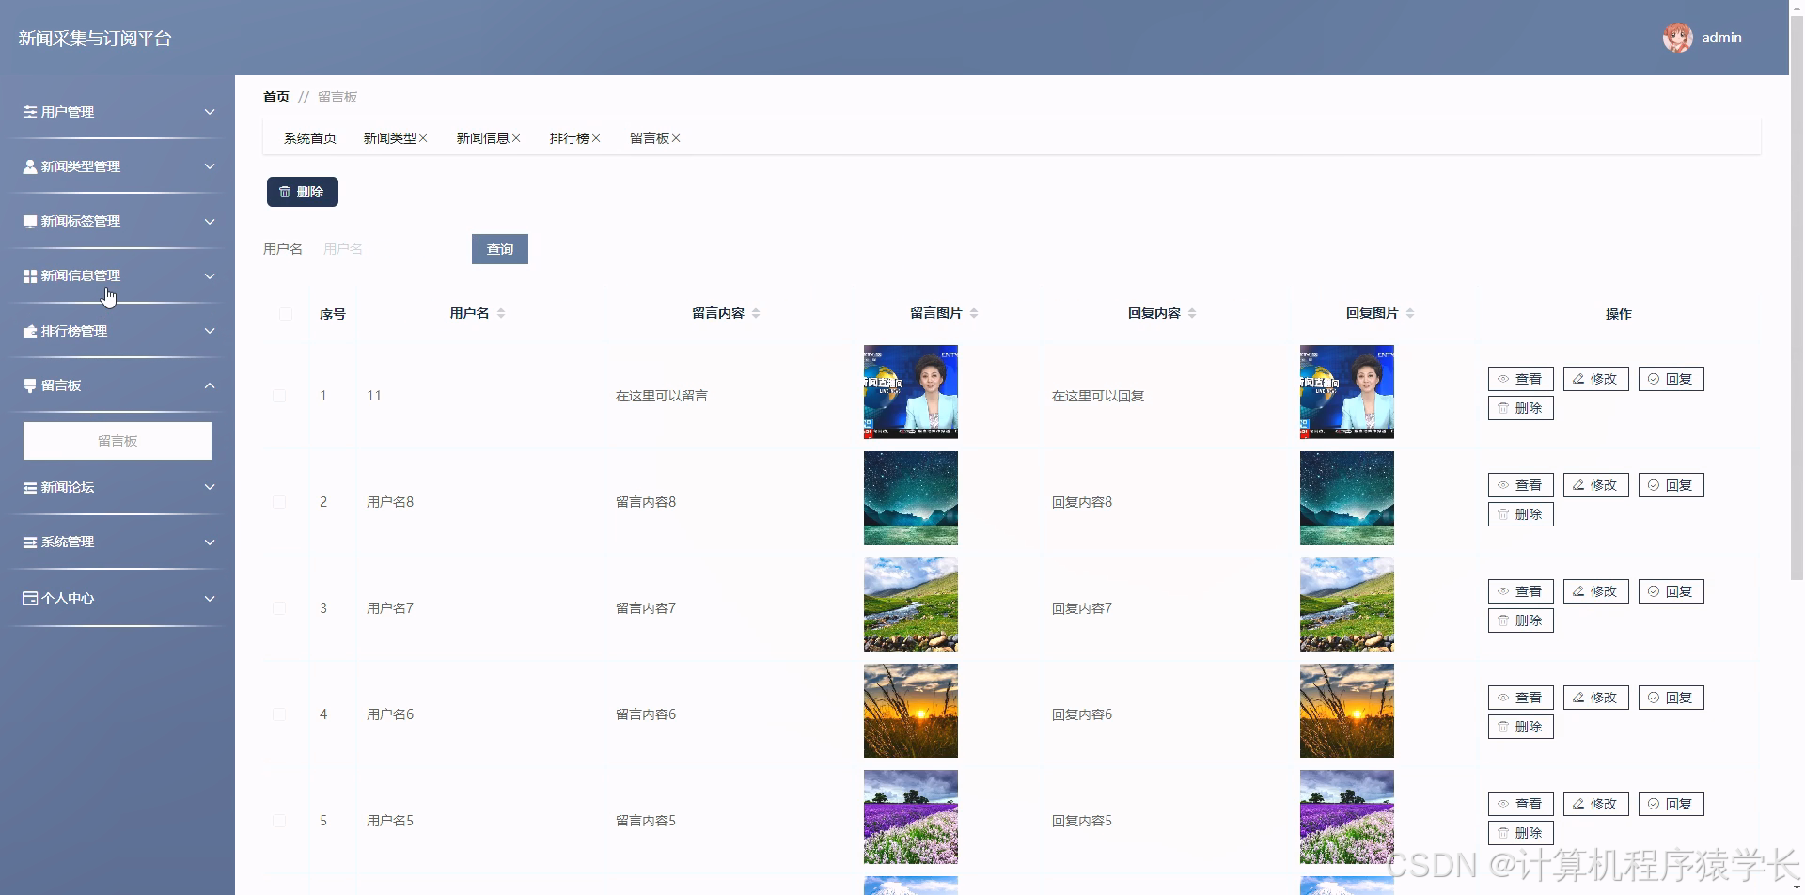This screenshot has height=895, width=1805.
Task: Check the checkbox for 用户名8 row
Action: [279, 502]
